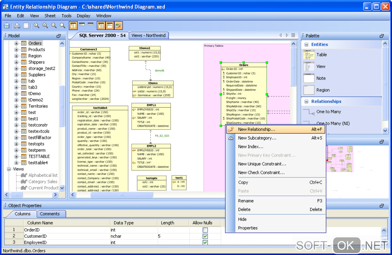Switch to the Views - Northwind sheet tab

click(x=148, y=36)
